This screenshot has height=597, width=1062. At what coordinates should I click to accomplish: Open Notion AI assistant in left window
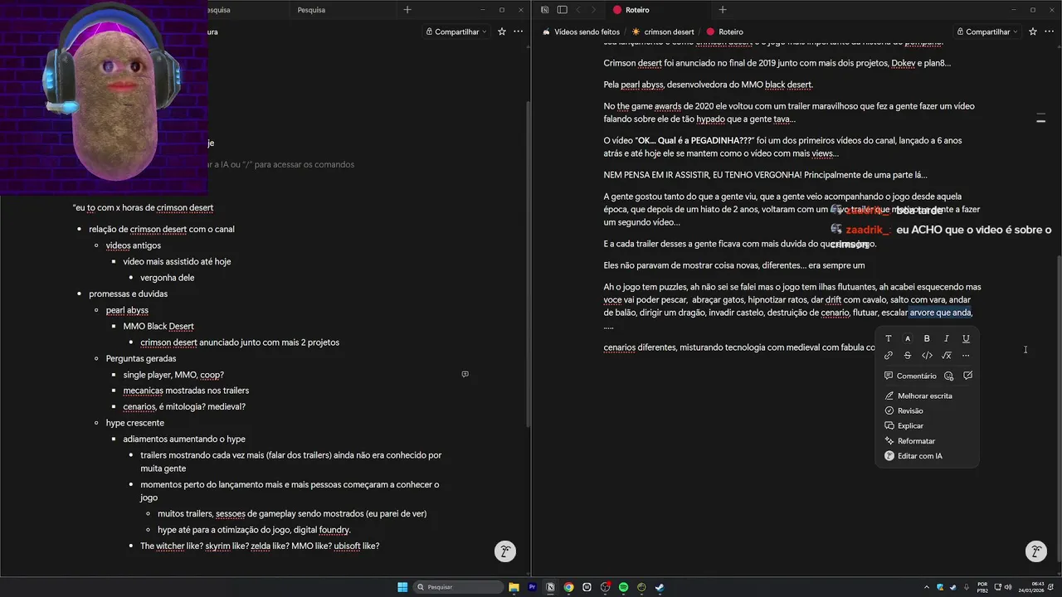click(x=504, y=551)
